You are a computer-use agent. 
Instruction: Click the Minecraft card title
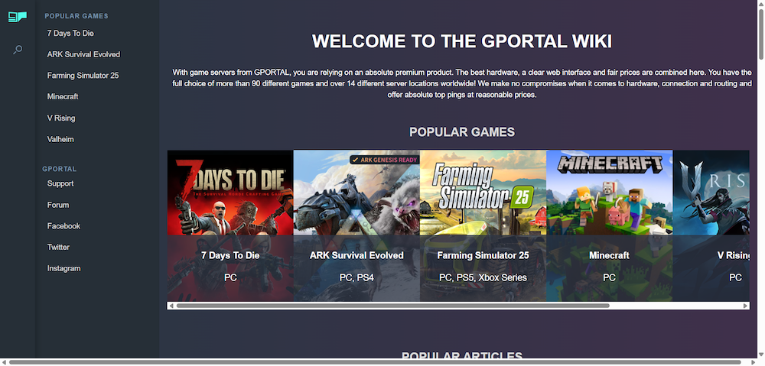[610, 255]
